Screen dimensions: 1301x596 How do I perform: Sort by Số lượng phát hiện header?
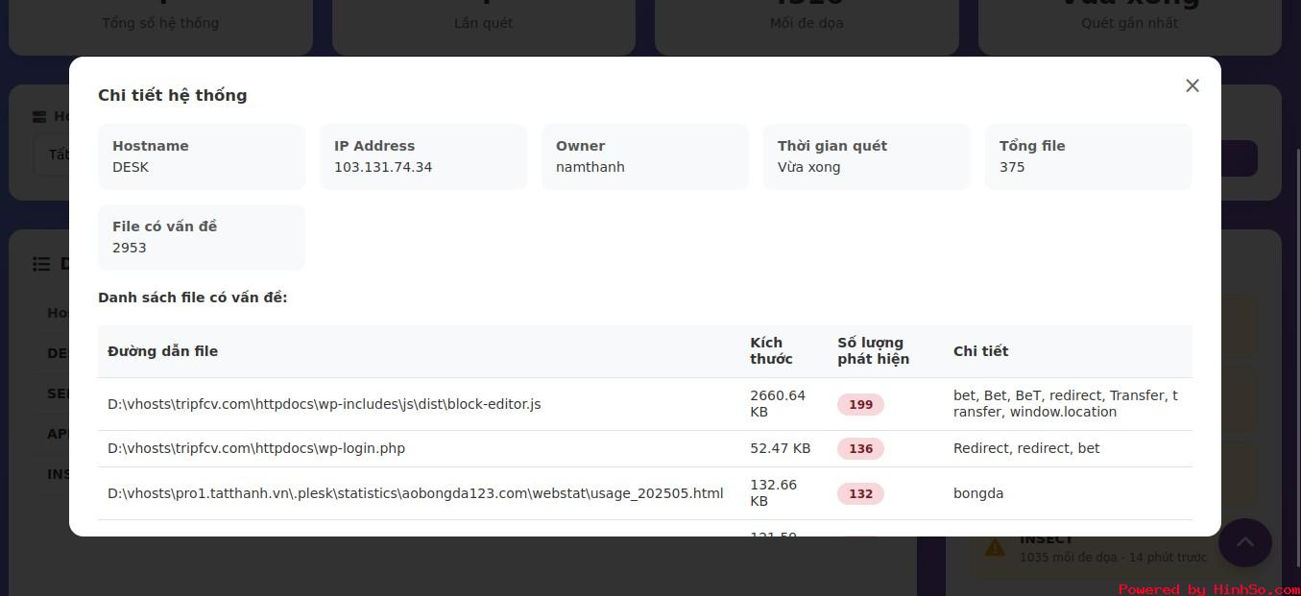coord(873,351)
